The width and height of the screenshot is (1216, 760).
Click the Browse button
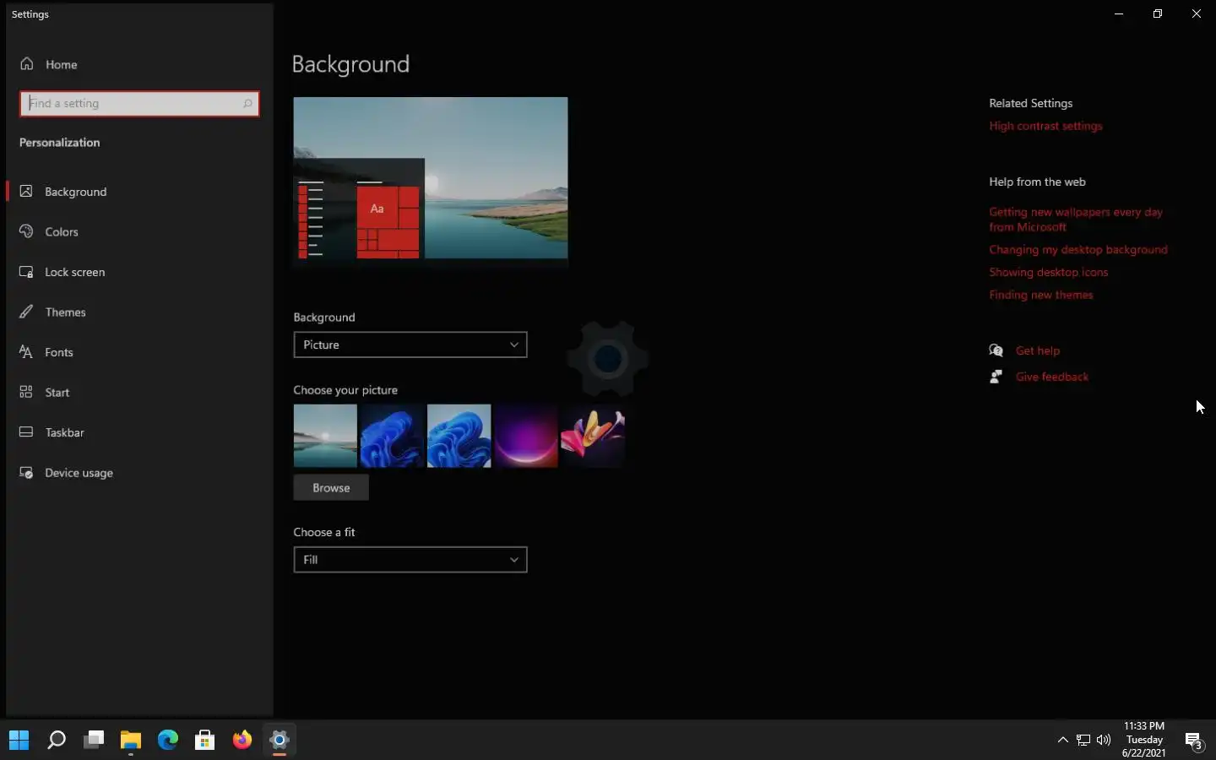[x=331, y=488]
